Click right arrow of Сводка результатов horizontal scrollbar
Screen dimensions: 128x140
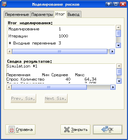click(x=113, y=87)
